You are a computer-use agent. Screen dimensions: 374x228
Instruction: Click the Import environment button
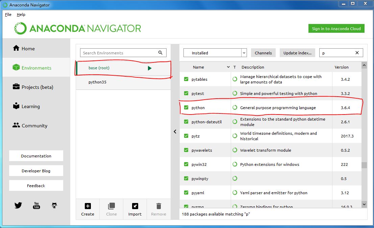pyautogui.click(x=135, y=209)
